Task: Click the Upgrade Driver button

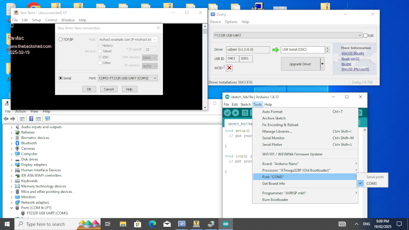Action: coord(301,64)
